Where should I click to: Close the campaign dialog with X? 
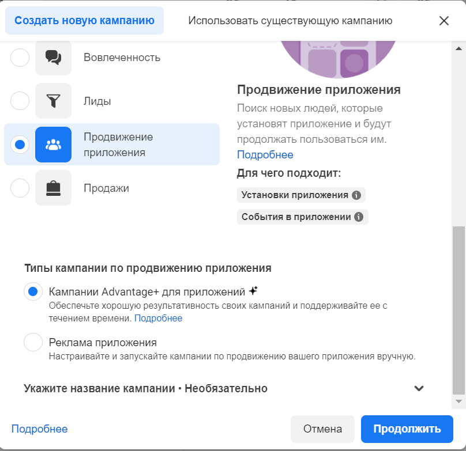coord(444,21)
